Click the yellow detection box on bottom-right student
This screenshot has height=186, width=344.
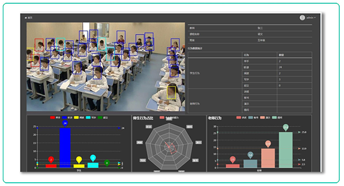pyautogui.click(x=172, y=93)
